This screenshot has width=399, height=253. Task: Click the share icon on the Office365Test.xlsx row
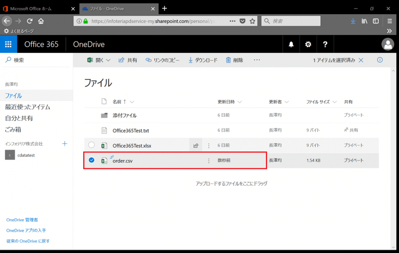point(196,145)
